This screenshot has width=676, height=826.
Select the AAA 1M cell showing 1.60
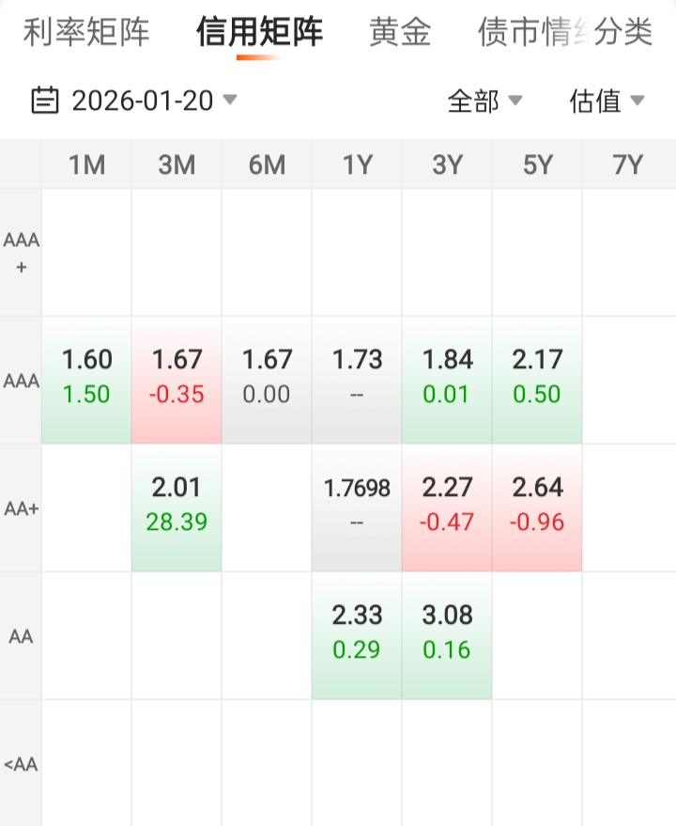pos(86,376)
